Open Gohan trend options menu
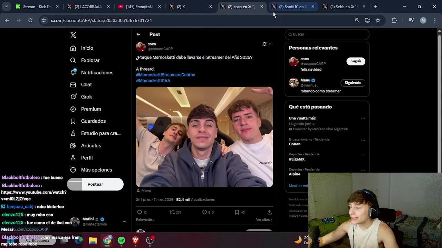This screenshot has height=248, width=442. tap(363, 140)
